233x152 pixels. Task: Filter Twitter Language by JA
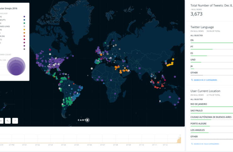click(x=192, y=66)
